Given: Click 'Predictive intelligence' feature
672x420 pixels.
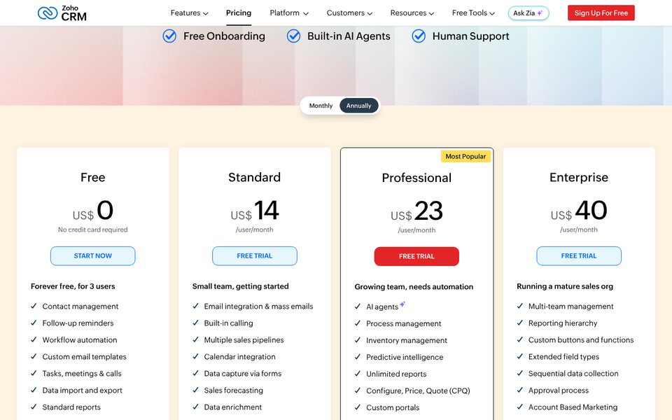Looking at the screenshot, I should (x=405, y=357).
